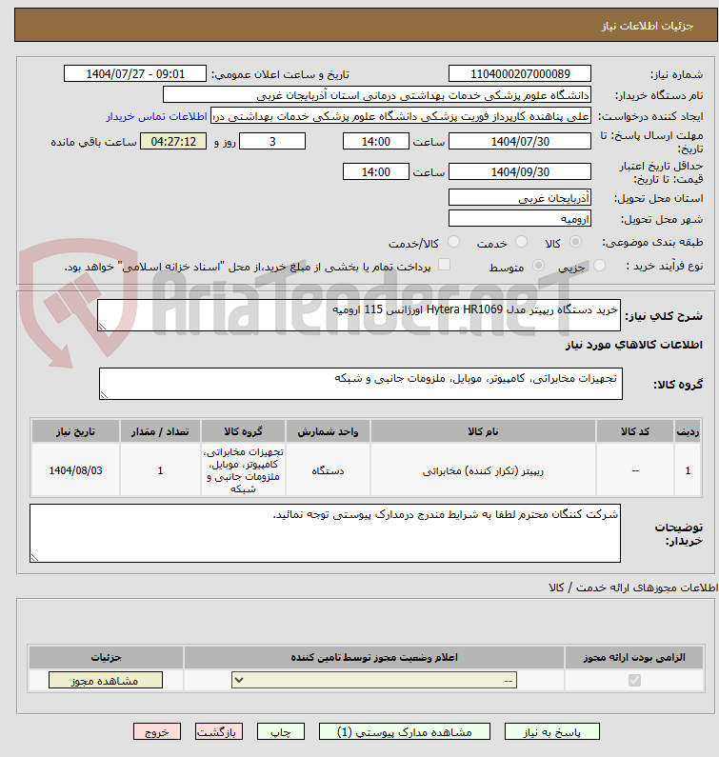The height and width of the screenshot is (757, 719).
Task: Open مشاهده مدارک پیوستی (1) button
Action: click(x=404, y=732)
